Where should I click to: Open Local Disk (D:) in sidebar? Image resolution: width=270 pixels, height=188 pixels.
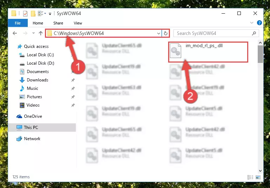point(40,63)
